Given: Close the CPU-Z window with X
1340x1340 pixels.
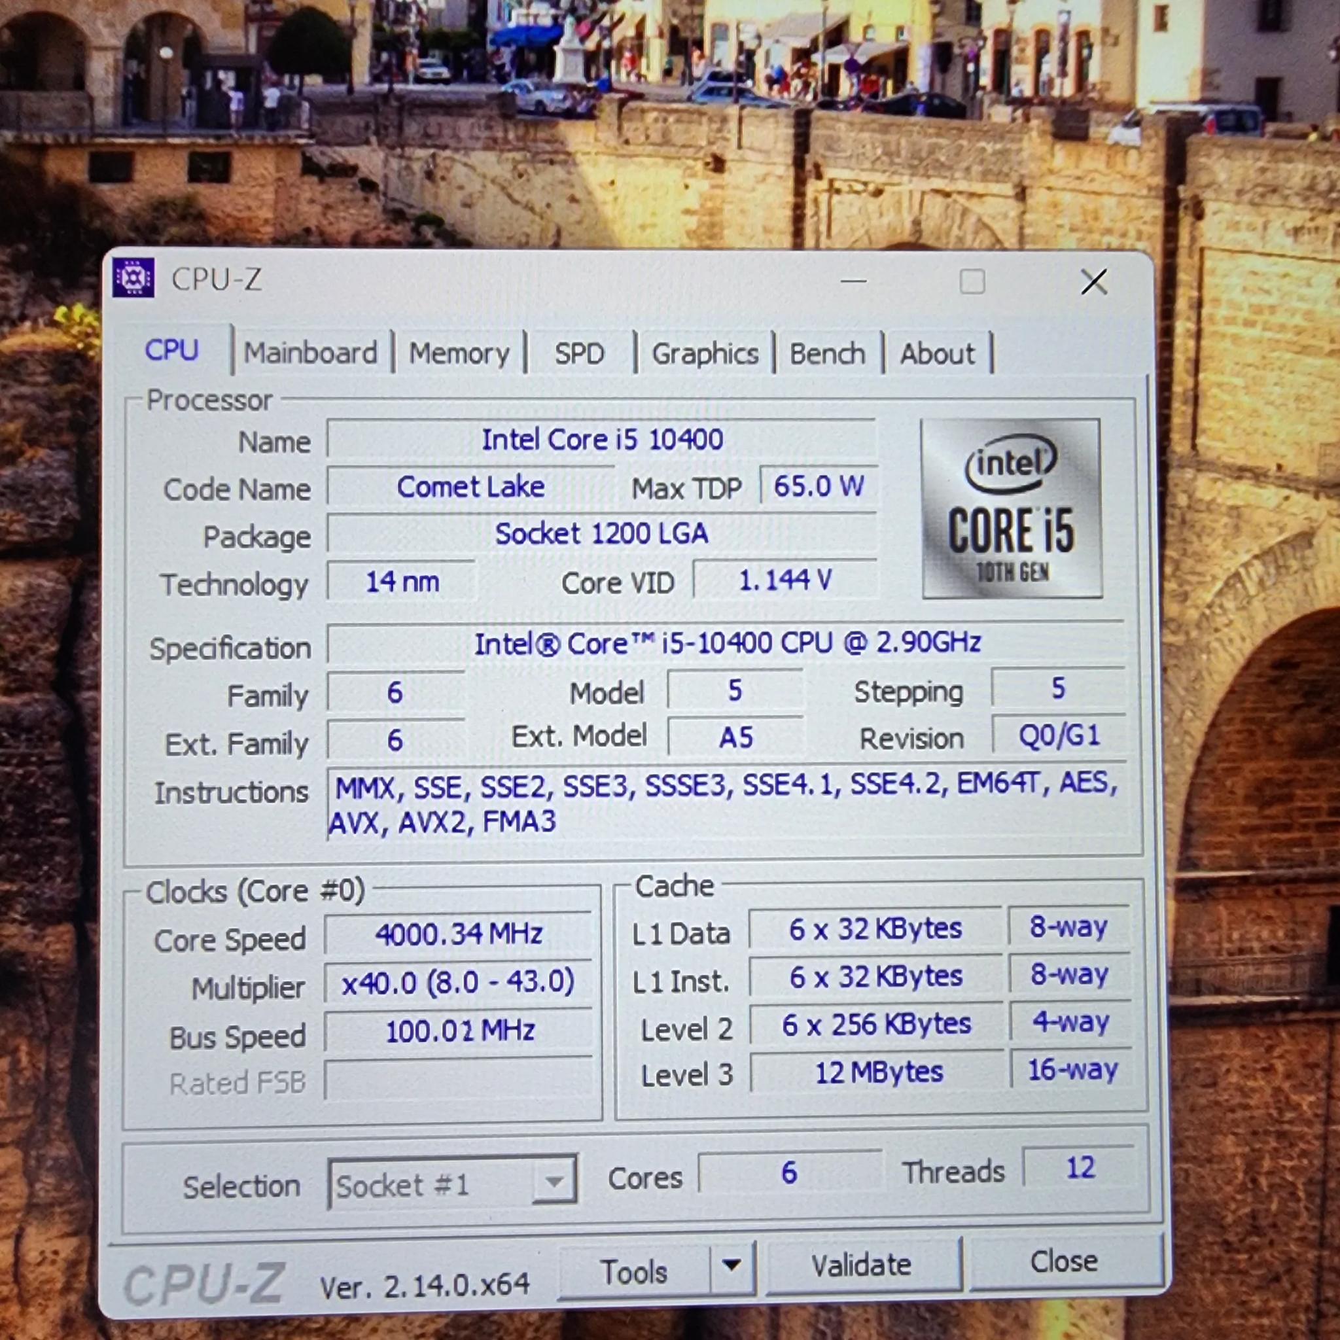Looking at the screenshot, I should coord(1094,281).
